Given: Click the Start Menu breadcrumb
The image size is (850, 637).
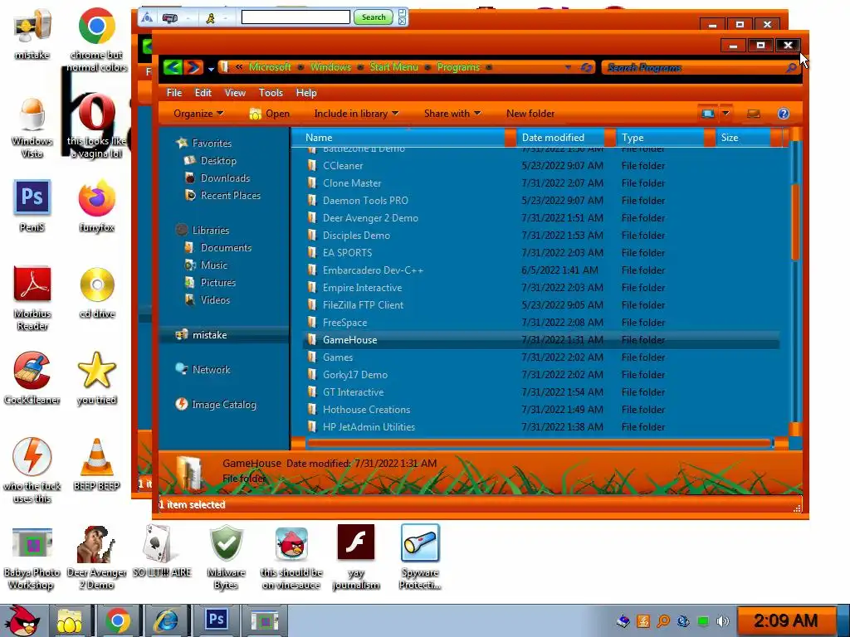Looking at the screenshot, I should tap(393, 67).
